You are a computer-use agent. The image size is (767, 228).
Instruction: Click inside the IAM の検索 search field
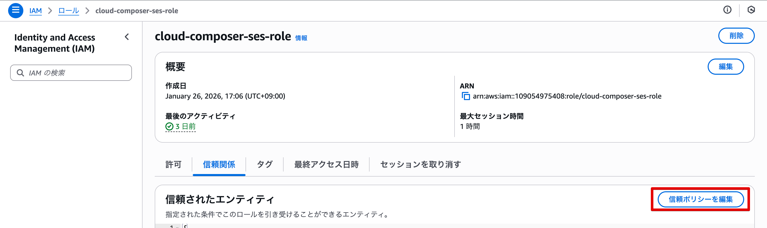click(72, 72)
